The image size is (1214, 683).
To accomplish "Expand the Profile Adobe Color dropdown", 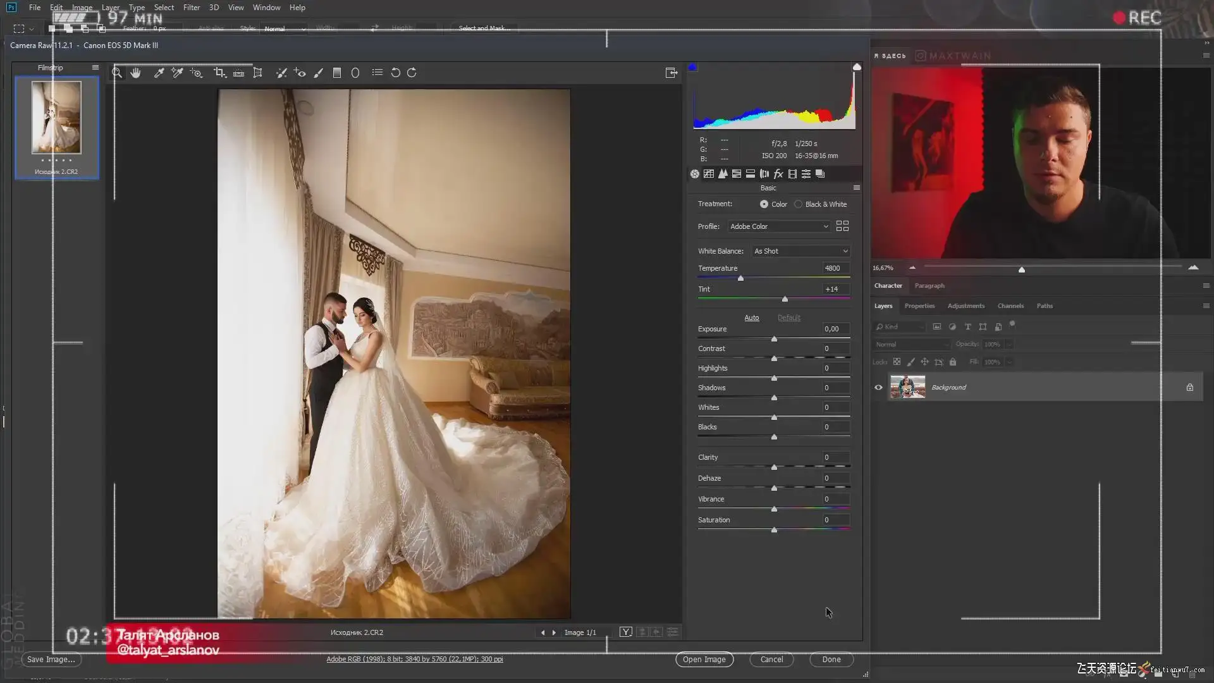I will coord(778,226).
